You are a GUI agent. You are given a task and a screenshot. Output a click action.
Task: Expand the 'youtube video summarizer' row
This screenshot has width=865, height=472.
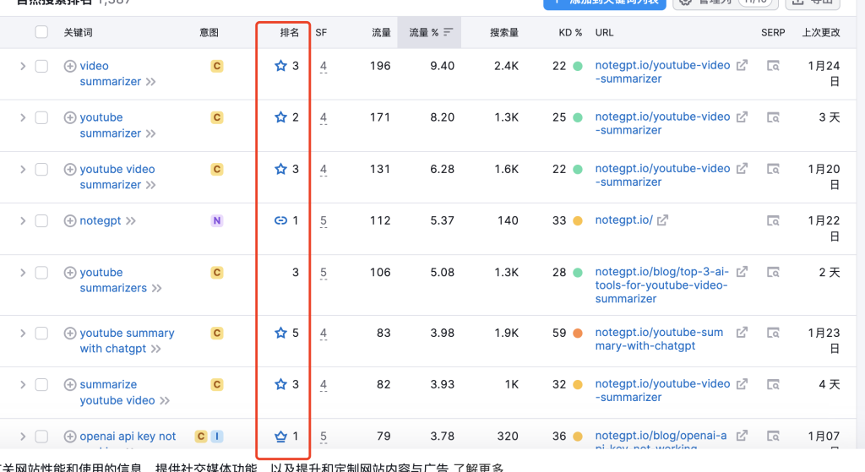(23, 169)
